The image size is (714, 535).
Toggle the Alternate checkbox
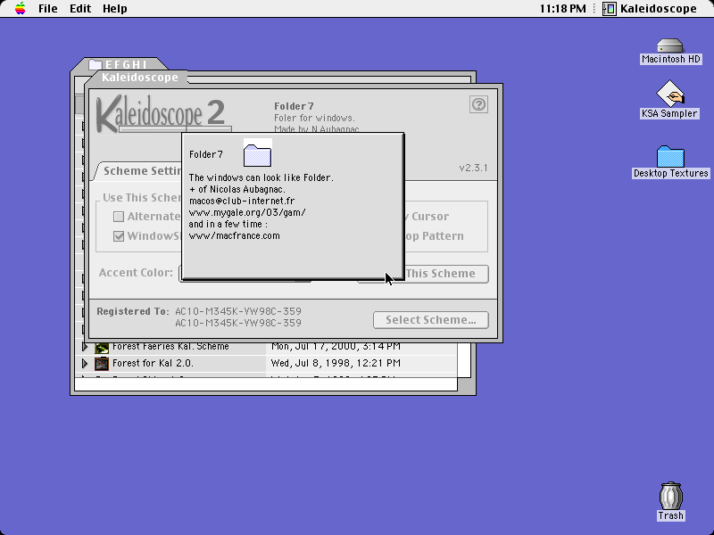119,217
